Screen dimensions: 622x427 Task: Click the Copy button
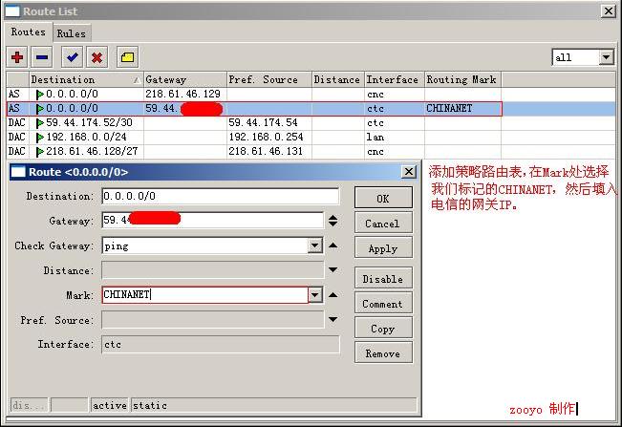point(382,329)
